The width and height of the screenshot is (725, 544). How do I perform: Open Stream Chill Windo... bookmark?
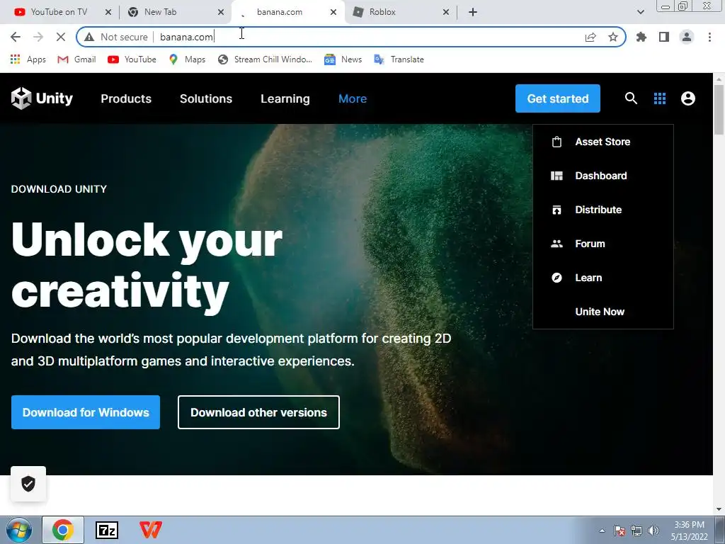pyautogui.click(x=265, y=59)
